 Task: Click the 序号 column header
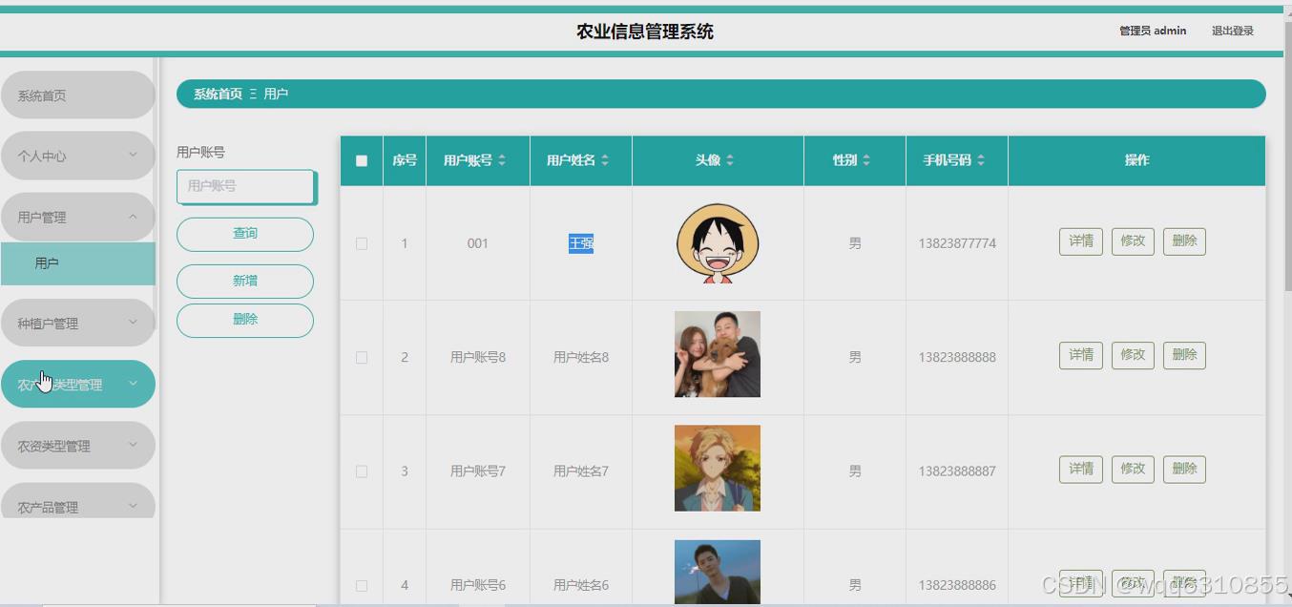coord(405,160)
